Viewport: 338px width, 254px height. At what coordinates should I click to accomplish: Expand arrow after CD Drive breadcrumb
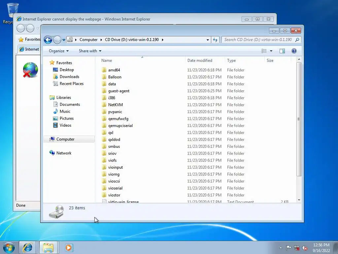pos(162,40)
